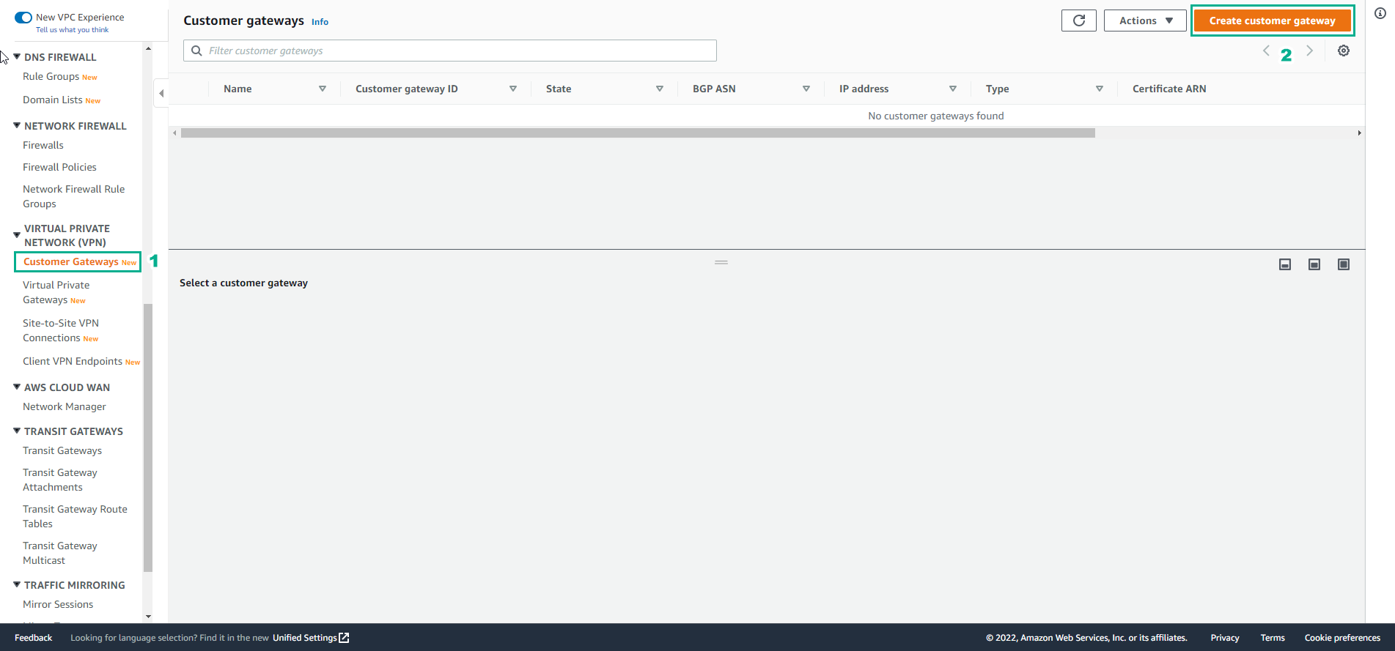Screen dimensions: 1395x651
Task: Open Terms link in footer
Action: tap(1273, 638)
